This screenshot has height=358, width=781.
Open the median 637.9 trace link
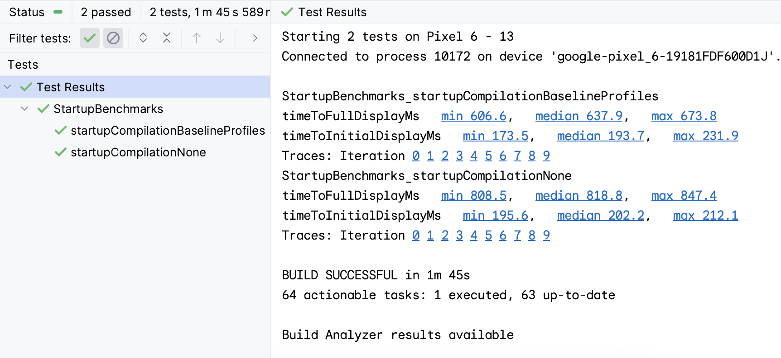[x=579, y=116]
